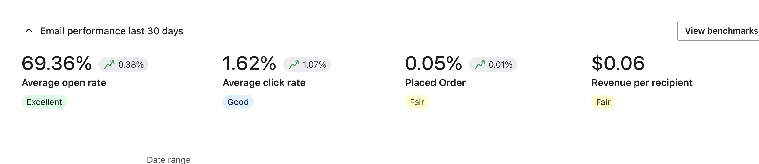Click the Revenue per recipient label

click(x=642, y=83)
